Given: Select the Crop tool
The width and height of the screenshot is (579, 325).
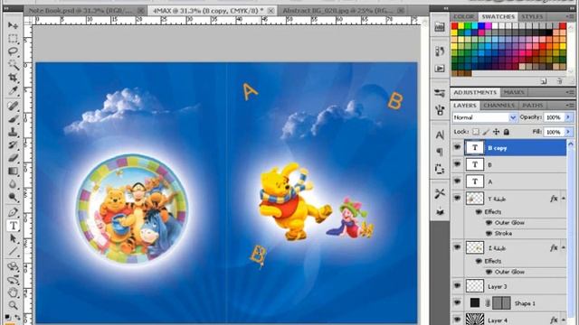Looking at the screenshot, I should point(13,78).
